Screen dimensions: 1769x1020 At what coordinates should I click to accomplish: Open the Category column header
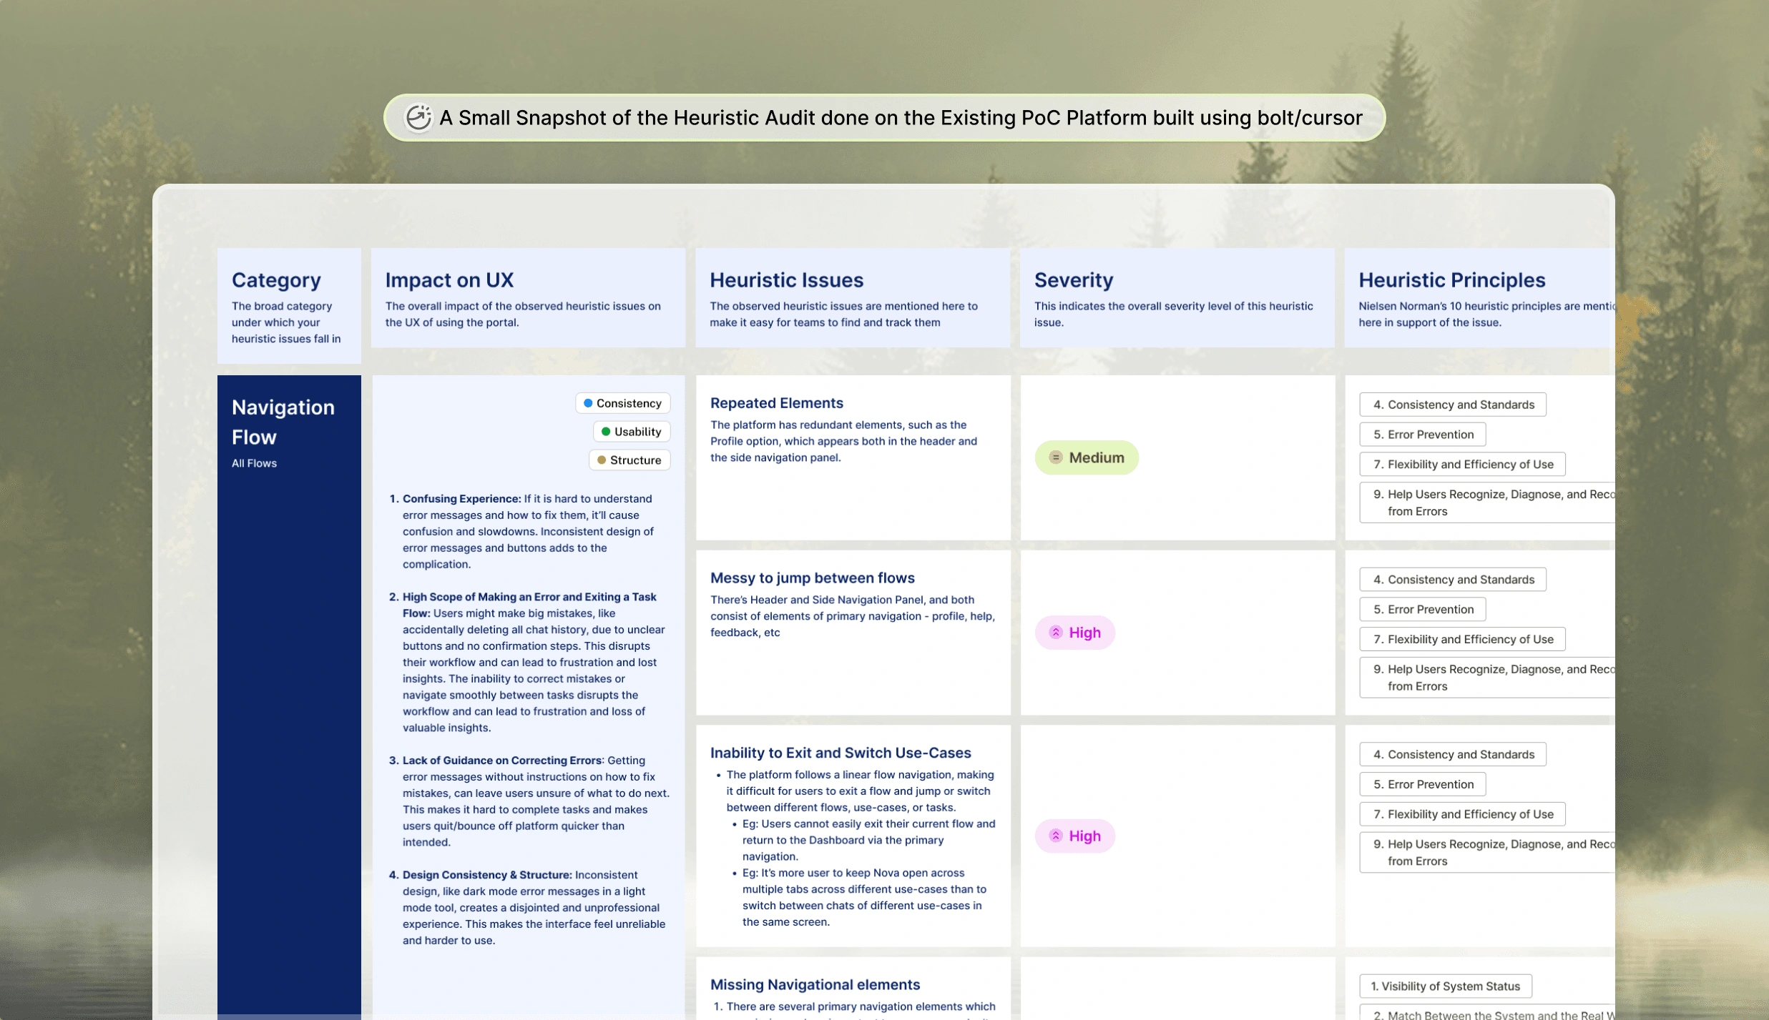(276, 280)
